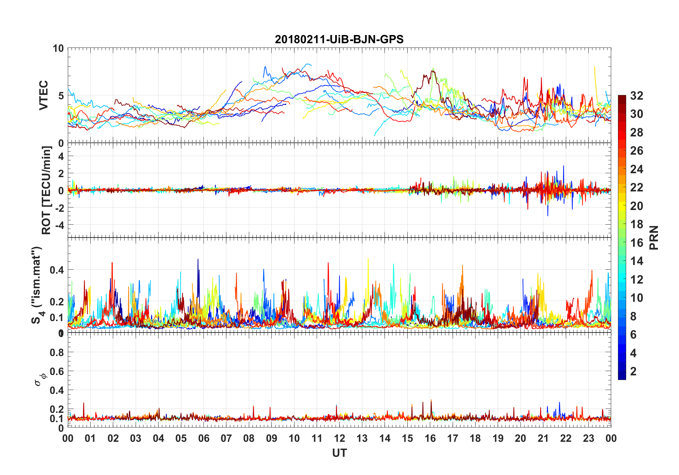Click the dark red top of the colorbar

point(622,99)
